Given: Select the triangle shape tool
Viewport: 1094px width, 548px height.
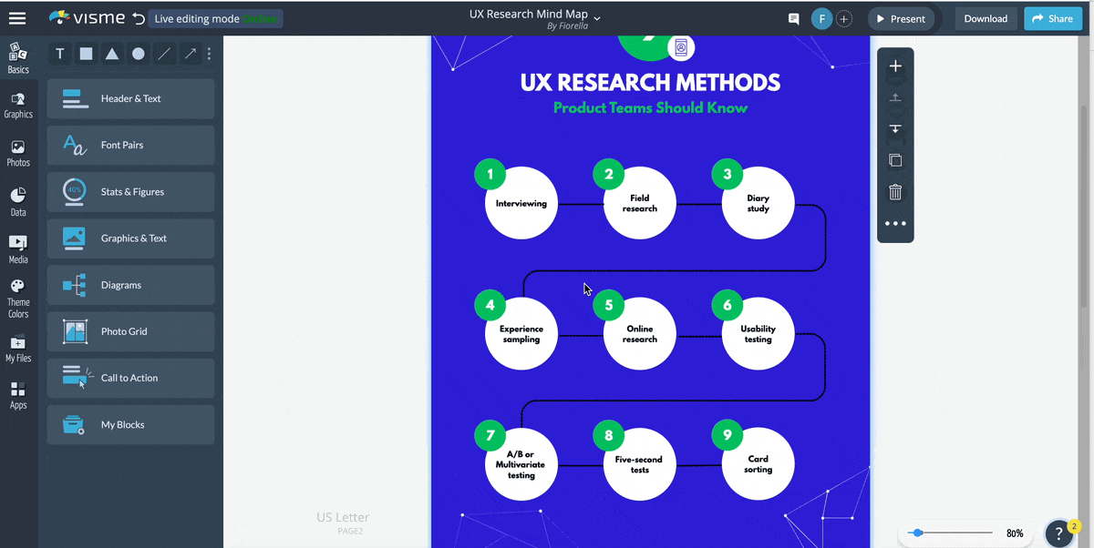Looking at the screenshot, I should pyautogui.click(x=111, y=54).
